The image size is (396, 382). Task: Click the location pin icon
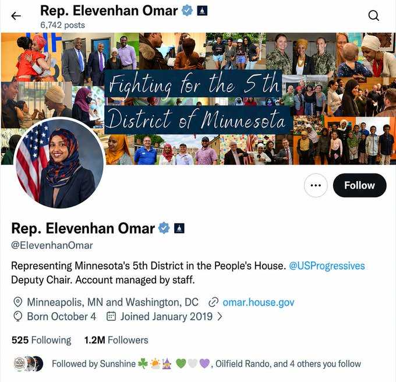pyautogui.click(x=17, y=302)
